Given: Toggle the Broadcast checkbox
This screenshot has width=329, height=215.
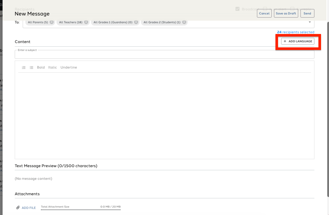Looking at the screenshot, I should [x=237, y=9].
